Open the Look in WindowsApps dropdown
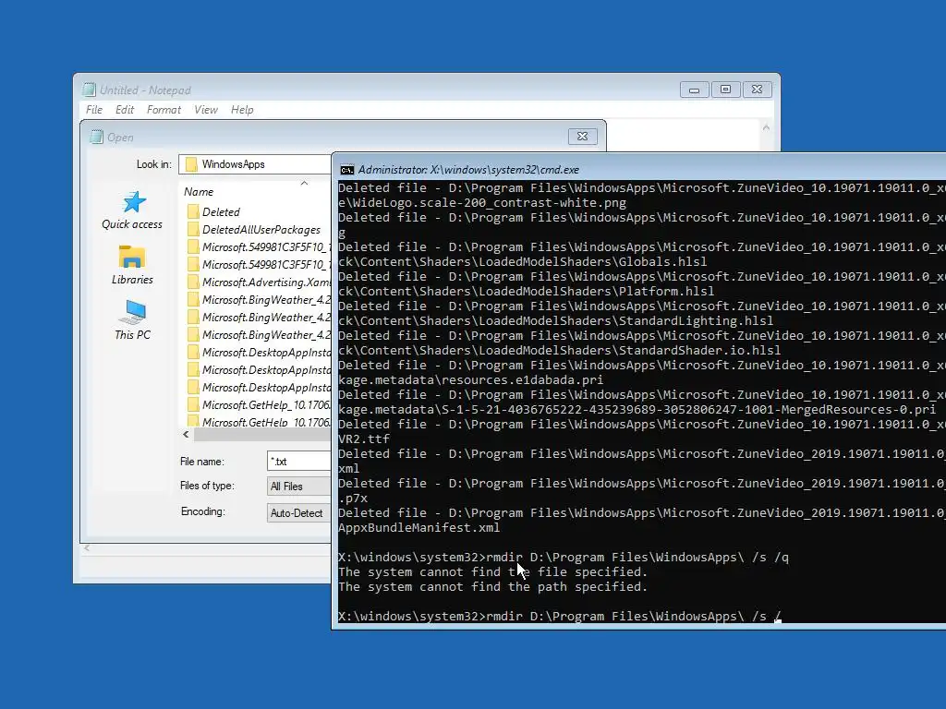Image resolution: width=946 pixels, height=709 pixels. coord(255,164)
